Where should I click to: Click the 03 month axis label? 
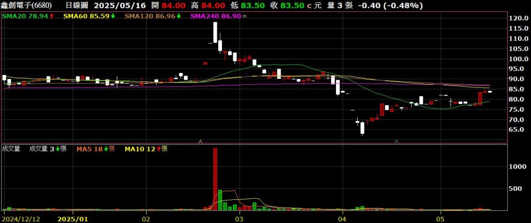tap(240, 219)
